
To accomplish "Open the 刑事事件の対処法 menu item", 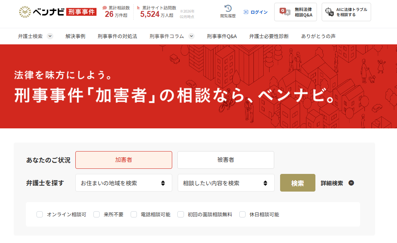I will pos(117,36).
